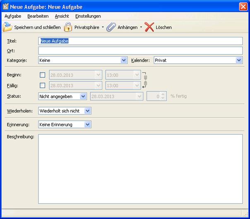Click the red Löschen X icon
Screen dimensions: 250x219
pos(149,27)
